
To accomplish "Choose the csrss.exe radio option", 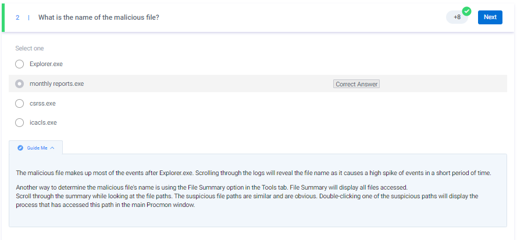I will point(19,103).
